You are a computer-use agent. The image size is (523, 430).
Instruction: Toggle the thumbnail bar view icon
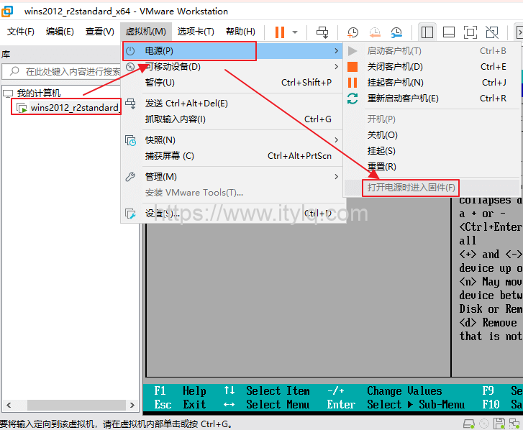448,32
